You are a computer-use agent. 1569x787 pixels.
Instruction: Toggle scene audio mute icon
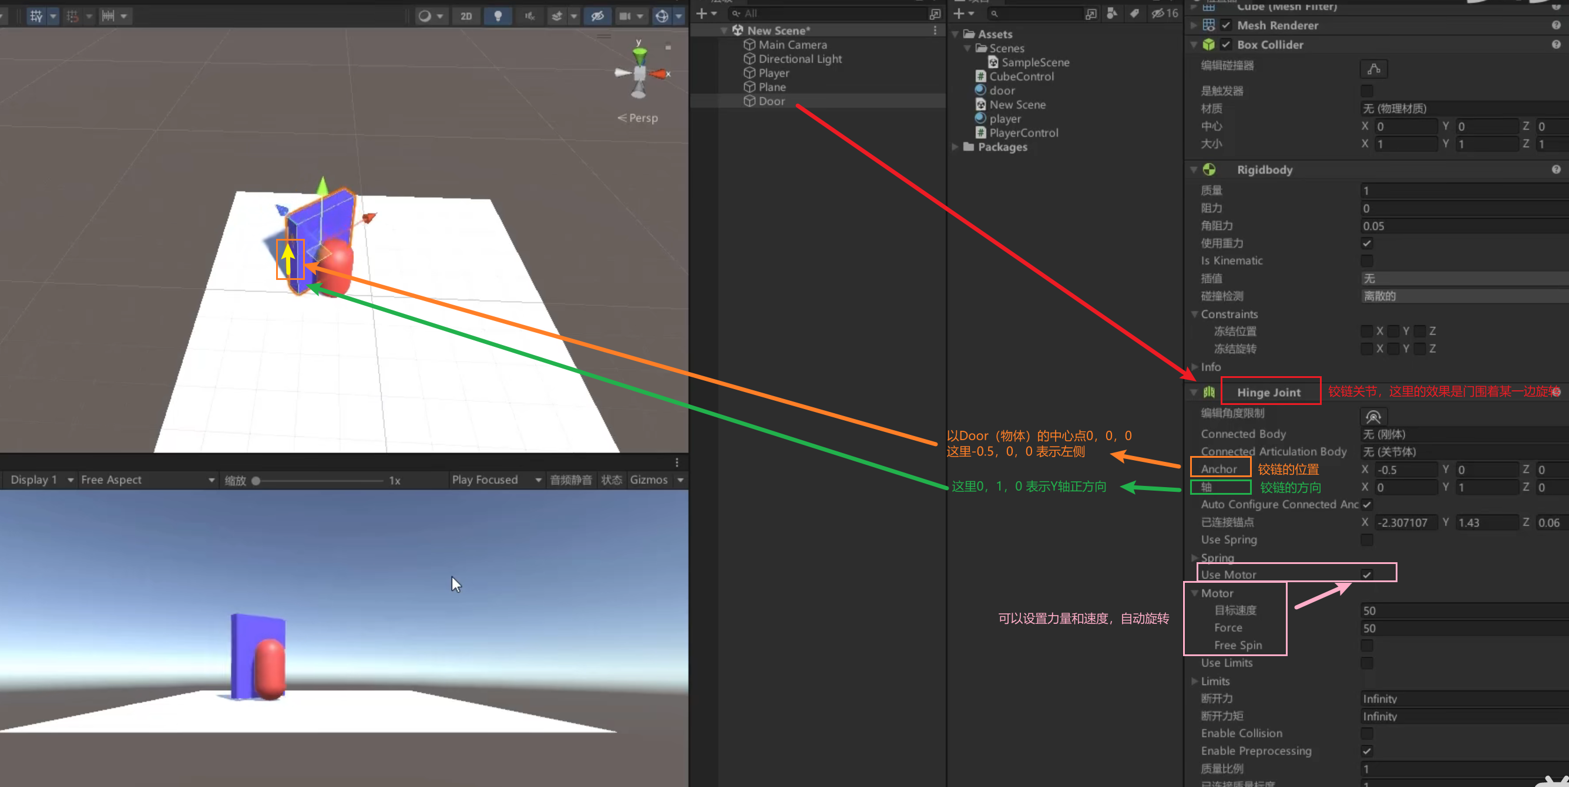pyautogui.click(x=529, y=16)
